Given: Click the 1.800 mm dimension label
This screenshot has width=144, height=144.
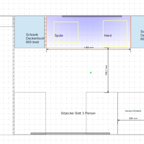Looking at the screenshot, I should point(89,48).
